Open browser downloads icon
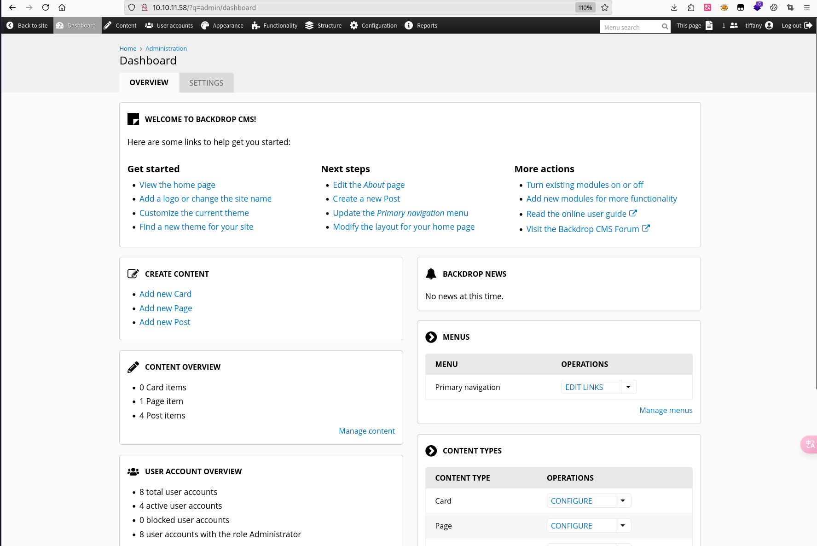The width and height of the screenshot is (817, 546). tap(674, 7)
